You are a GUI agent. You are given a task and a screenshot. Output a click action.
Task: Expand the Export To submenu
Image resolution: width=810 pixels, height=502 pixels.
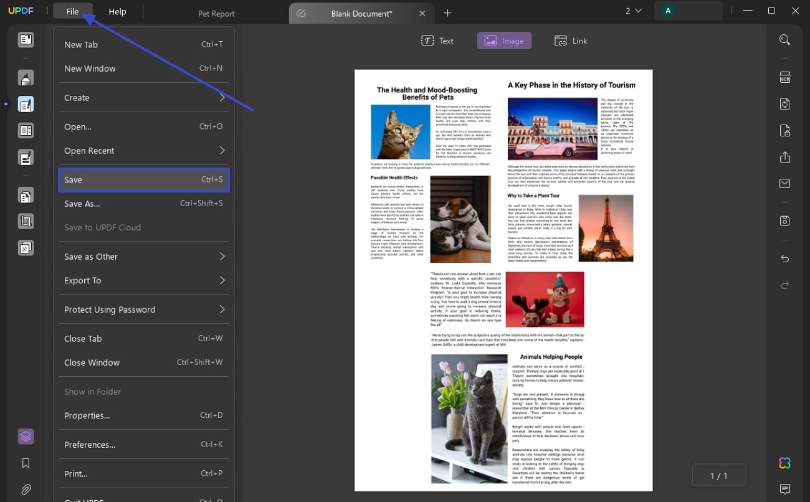click(143, 280)
